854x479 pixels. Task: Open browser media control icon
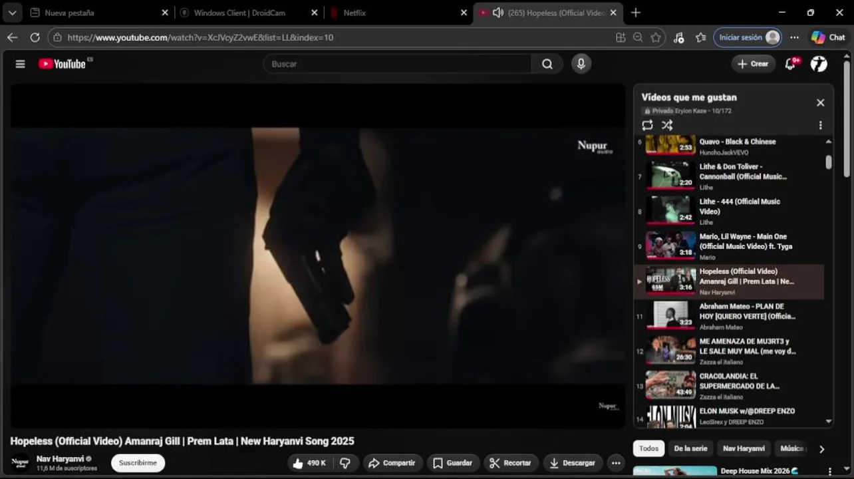pyautogui.click(x=678, y=37)
